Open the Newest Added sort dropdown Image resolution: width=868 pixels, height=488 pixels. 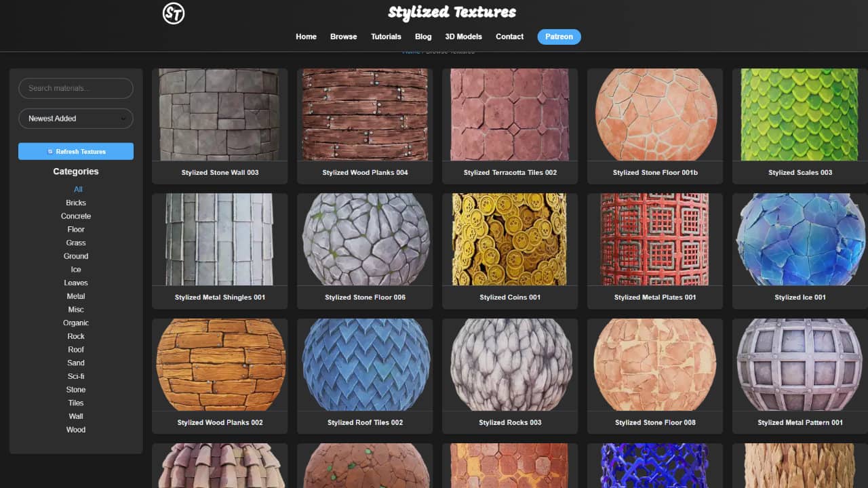point(76,119)
